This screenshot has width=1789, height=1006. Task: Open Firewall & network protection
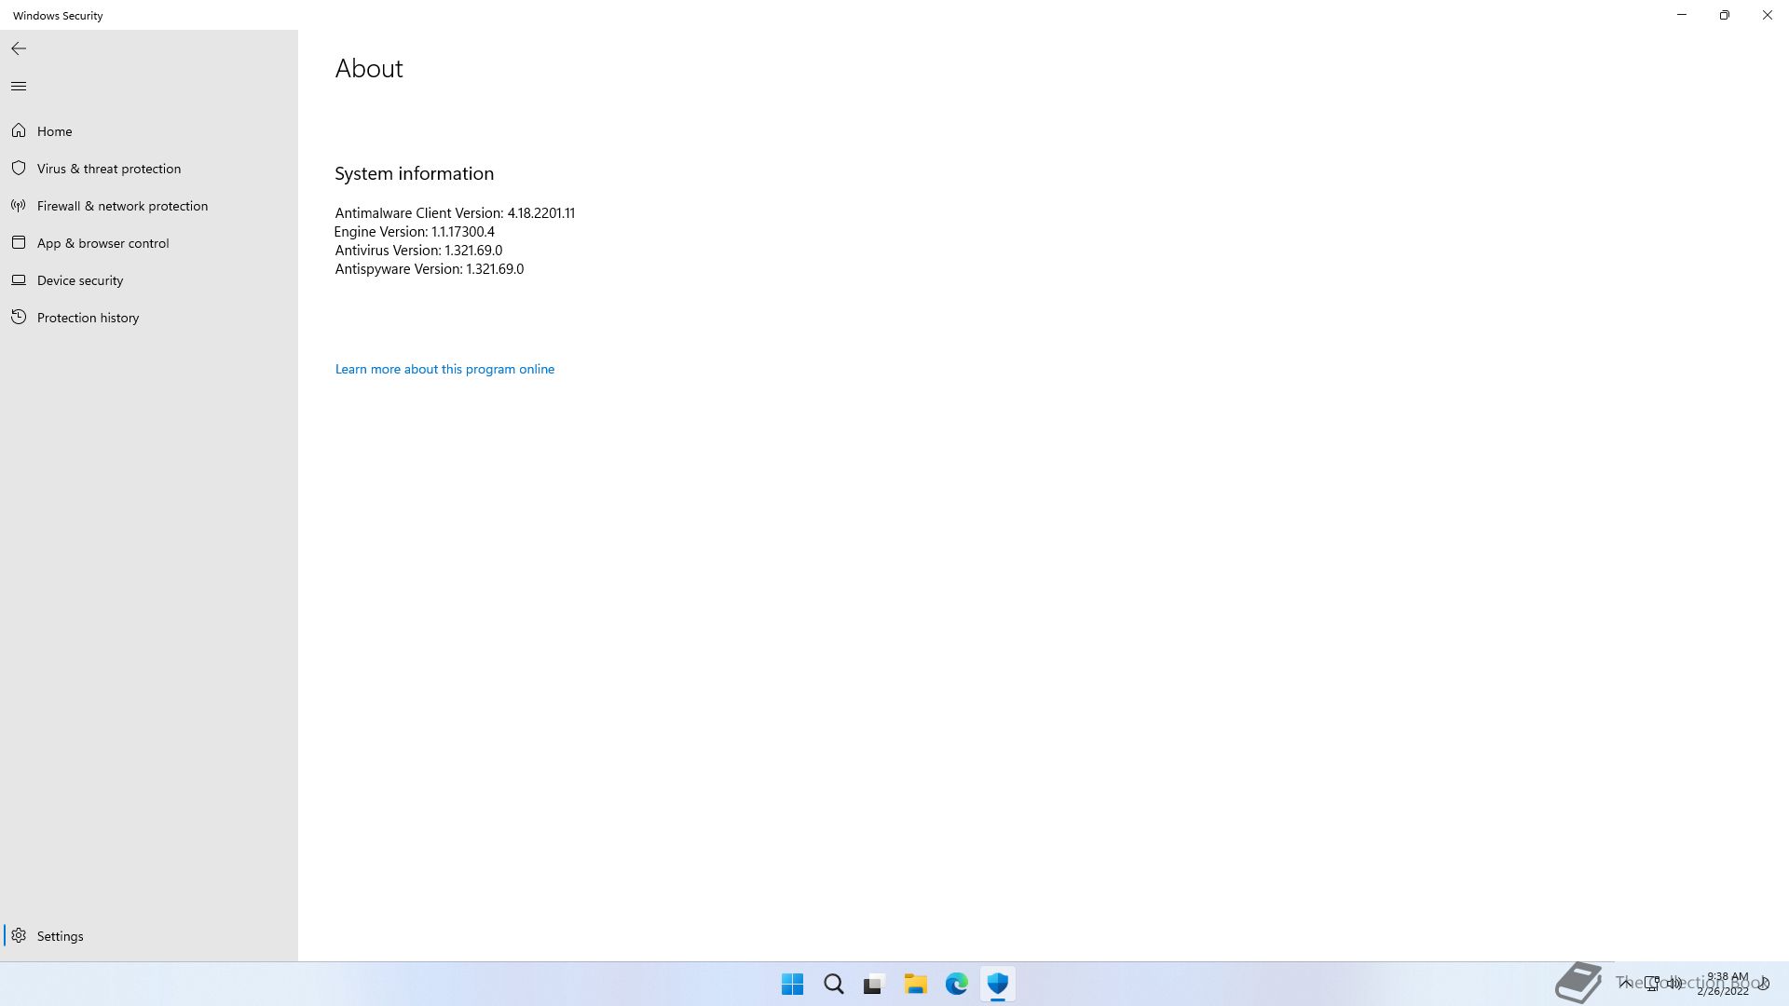coord(122,206)
